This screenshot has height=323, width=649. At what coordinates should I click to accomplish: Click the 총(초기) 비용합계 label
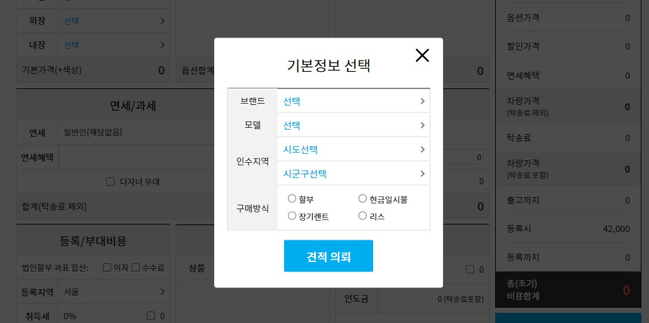tap(523, 290)
